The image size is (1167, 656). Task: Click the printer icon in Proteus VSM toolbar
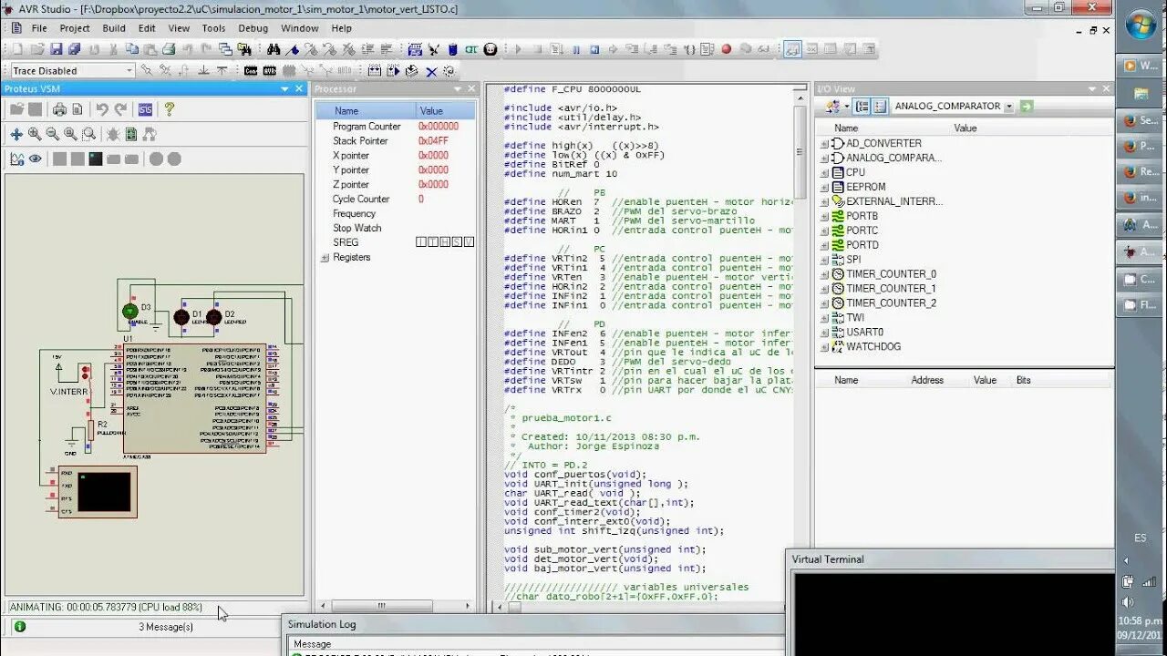click(59, 109)
